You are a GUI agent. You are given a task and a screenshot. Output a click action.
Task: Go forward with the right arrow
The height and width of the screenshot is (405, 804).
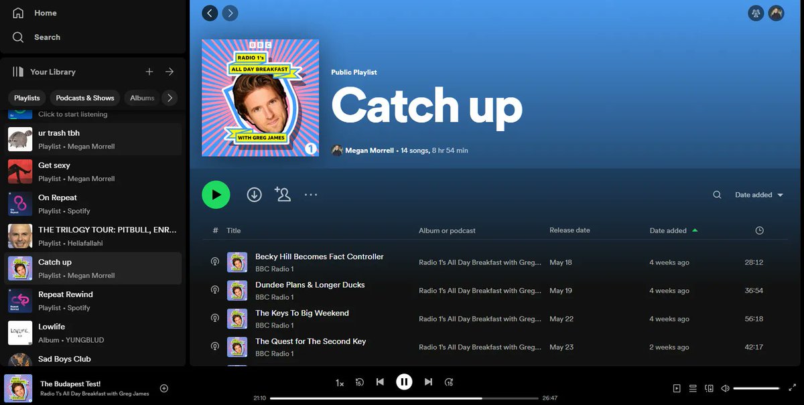230,13
